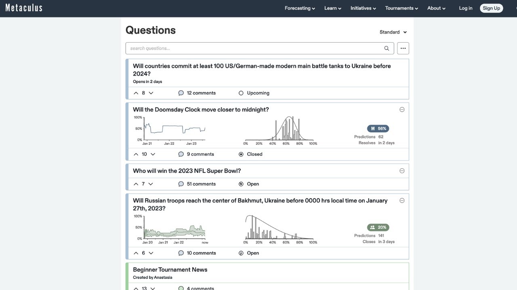Downvote the Doomsday Clock question

coord(153,154)
